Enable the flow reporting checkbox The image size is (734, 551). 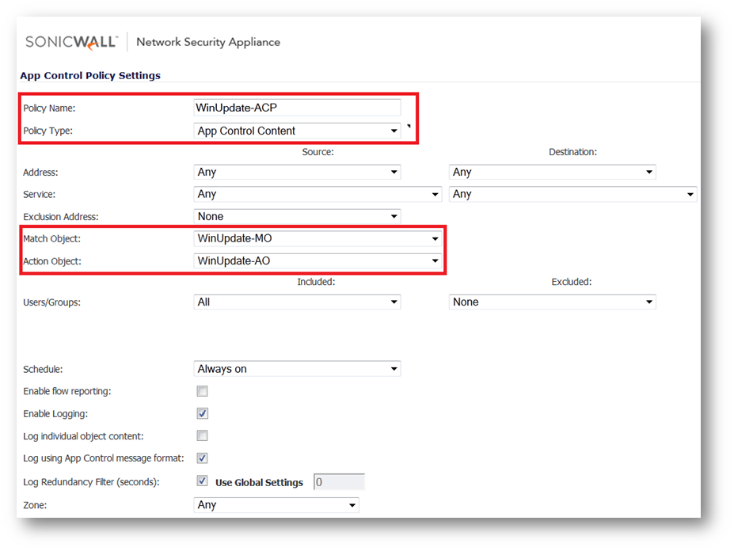pos(203,391)
